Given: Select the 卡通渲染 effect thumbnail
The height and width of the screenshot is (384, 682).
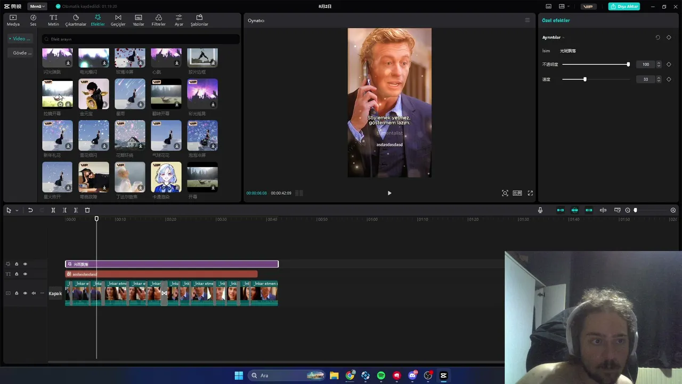Looking at the screenshot, I should (x=166, y=177).
